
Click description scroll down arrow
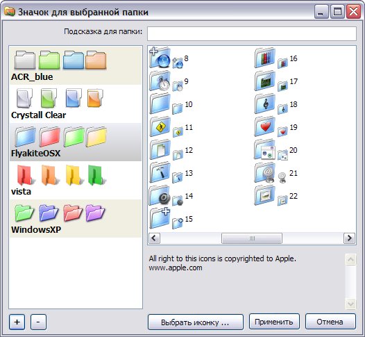click(351, 304)
